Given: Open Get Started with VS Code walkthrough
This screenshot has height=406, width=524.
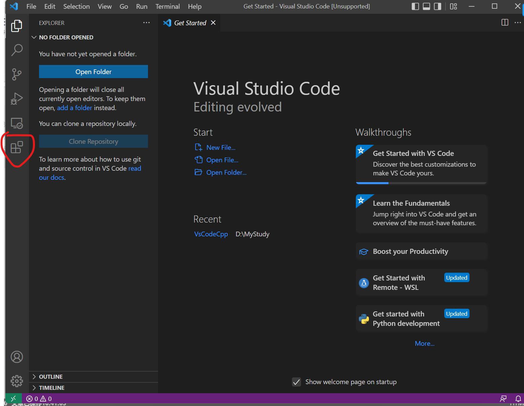Looking at the screenshot, I should click(421, 164).
